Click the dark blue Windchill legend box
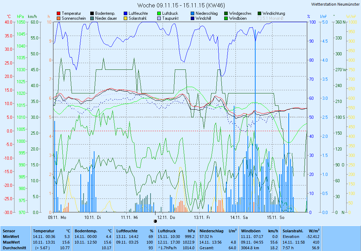The image size is (361, 251). [192, 18]
